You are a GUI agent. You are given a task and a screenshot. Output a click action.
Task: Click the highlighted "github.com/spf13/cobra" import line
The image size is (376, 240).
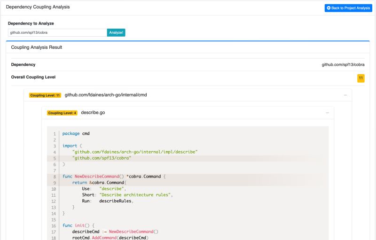[102, 158]
